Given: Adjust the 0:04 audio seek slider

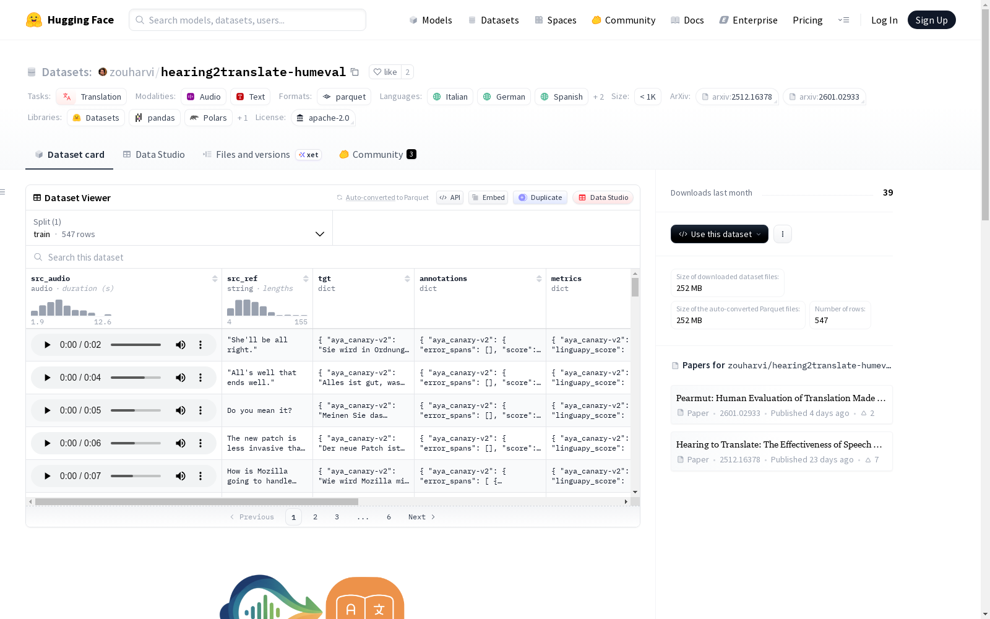Looking at the screenshot, I should 136,378.
